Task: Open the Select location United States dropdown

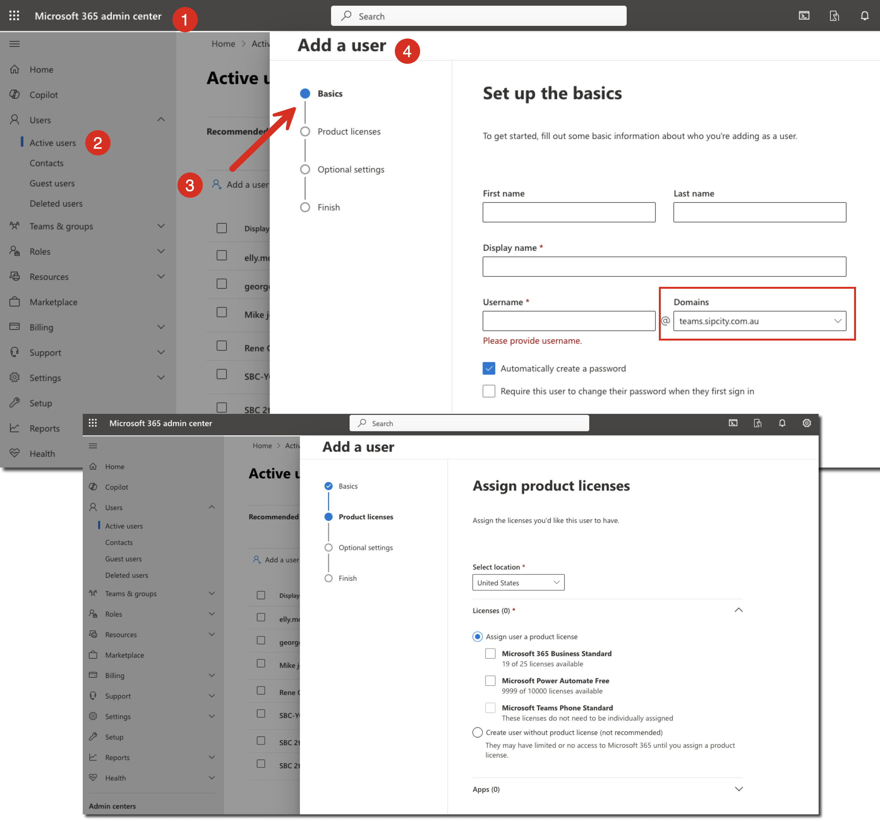Action: (x=518, y=583)
